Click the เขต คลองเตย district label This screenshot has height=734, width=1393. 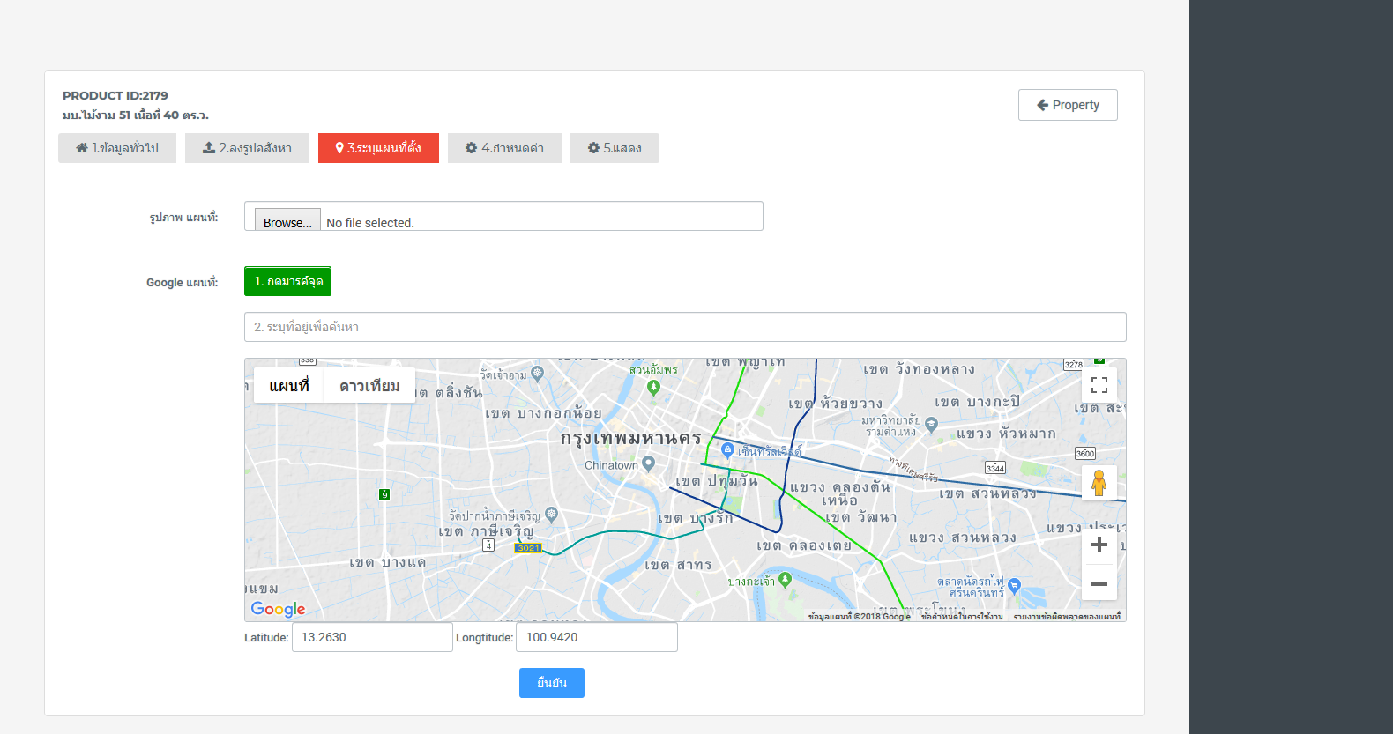coord(804,545)
